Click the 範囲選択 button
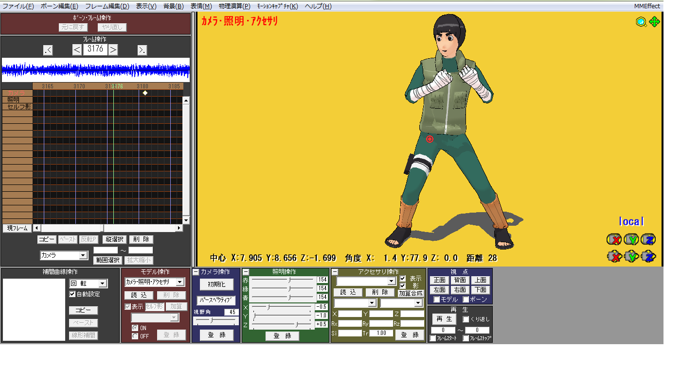The width and height of the screenshot is (681, 367). tap(107, 260)
